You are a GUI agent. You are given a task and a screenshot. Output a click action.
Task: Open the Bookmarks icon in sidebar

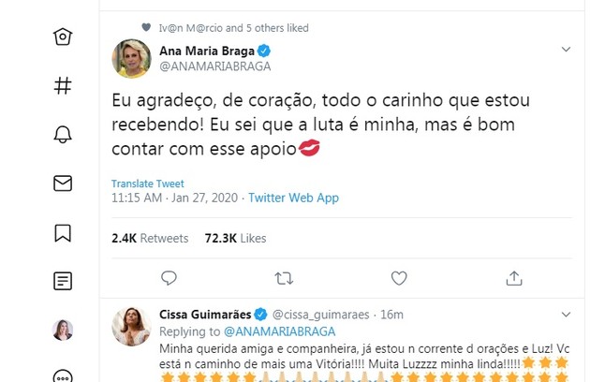63,231
